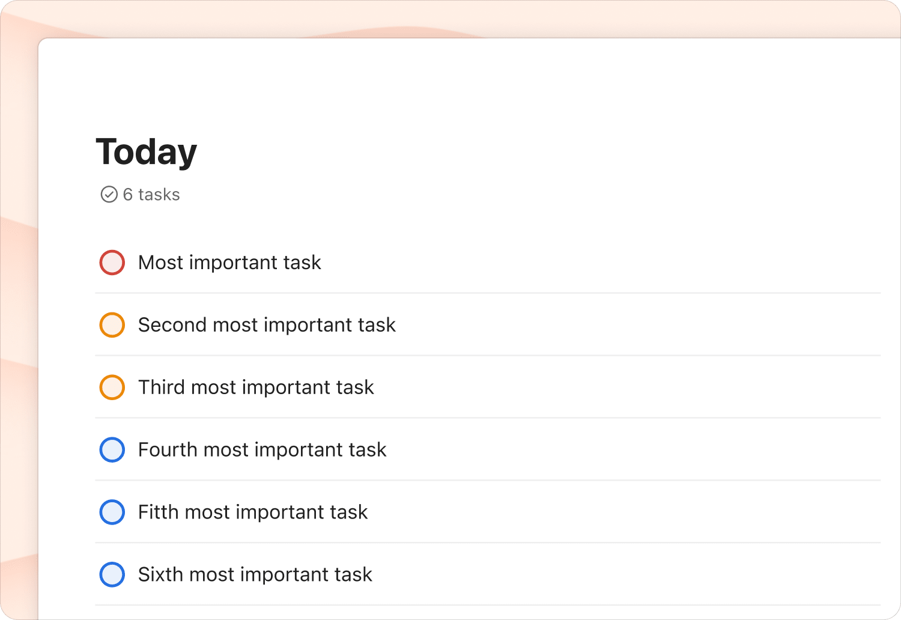Complete the Sixth most important task

tap(112, 575)
